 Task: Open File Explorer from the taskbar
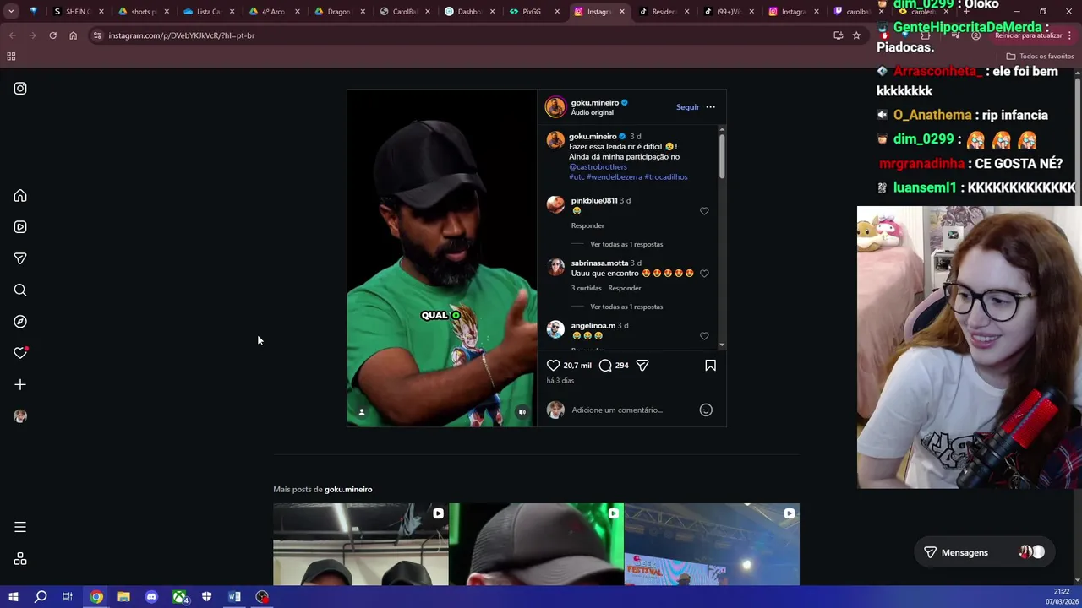coord(123,597)
